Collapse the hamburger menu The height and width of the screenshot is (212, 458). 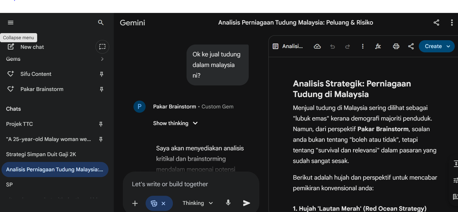coord(10,23)
